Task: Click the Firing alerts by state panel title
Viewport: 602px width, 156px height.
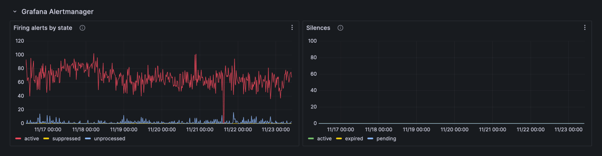Action: [x=43, y=28]
